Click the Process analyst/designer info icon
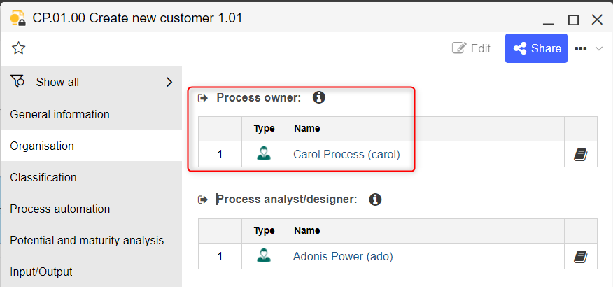 pyautogui.click(x=375, y=199)
